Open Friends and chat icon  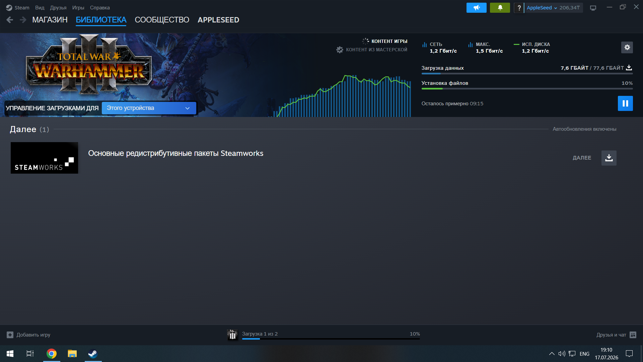633,335
